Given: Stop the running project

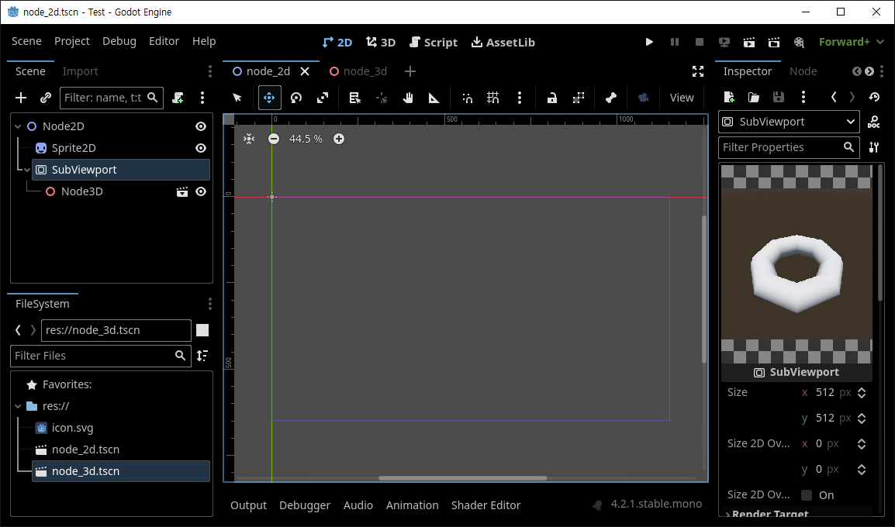Looking at the screenshot, I should pyautogui.click(x=700, y=42).
